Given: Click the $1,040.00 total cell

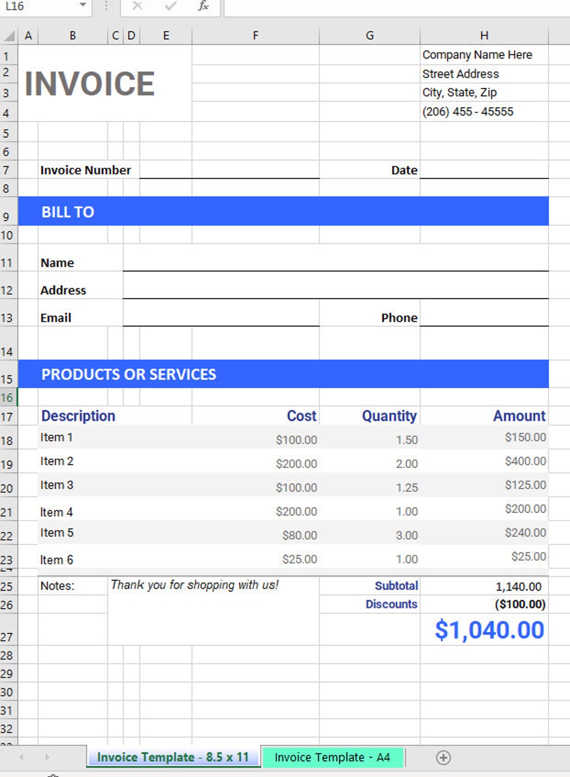Looking at the screenshot, I should pos(490,630).
